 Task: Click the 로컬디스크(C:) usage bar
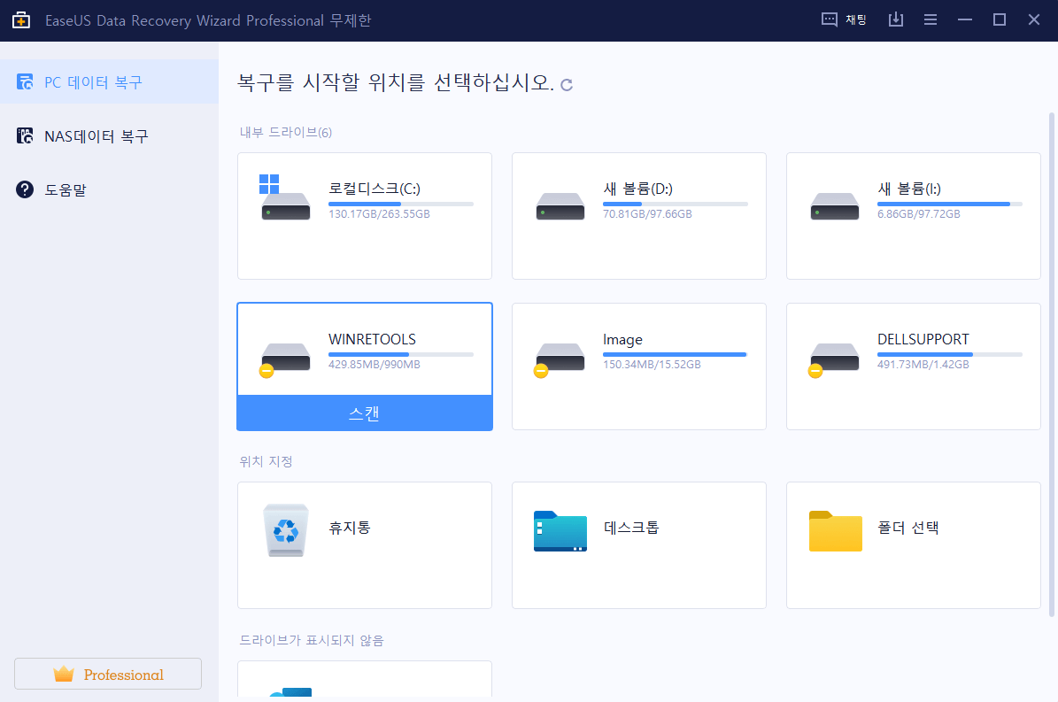tap(401, 204)
